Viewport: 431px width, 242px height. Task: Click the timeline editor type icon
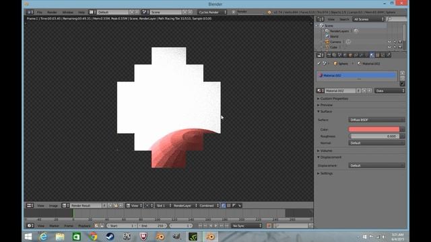pos(30,226)
